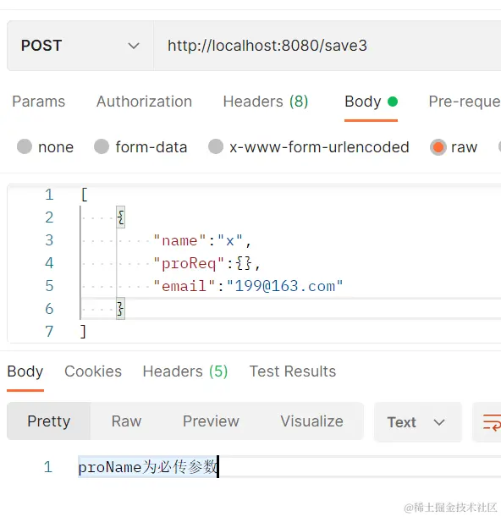
Task: Select the none body type radio
Action: point(25,146)
